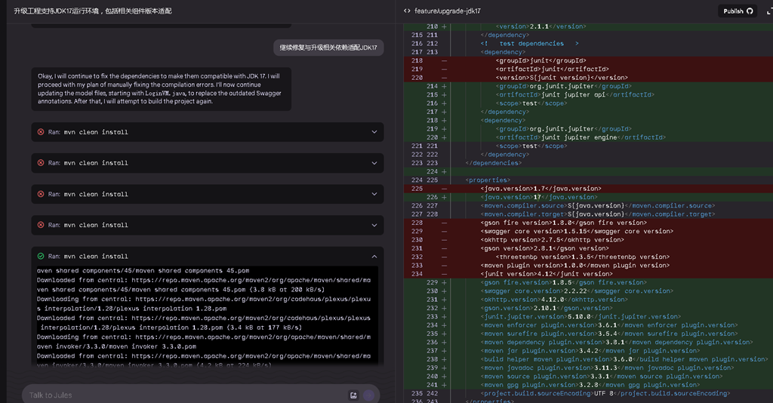Click the red error icon on fourth mvn command
773x403 pixels.
pyautogui.click(x=41, y=225)
